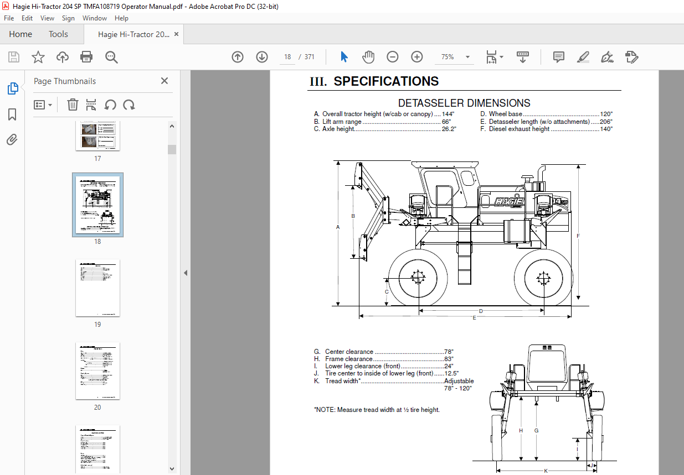Close the Hagie Hi-Tractor document tab

177,34
